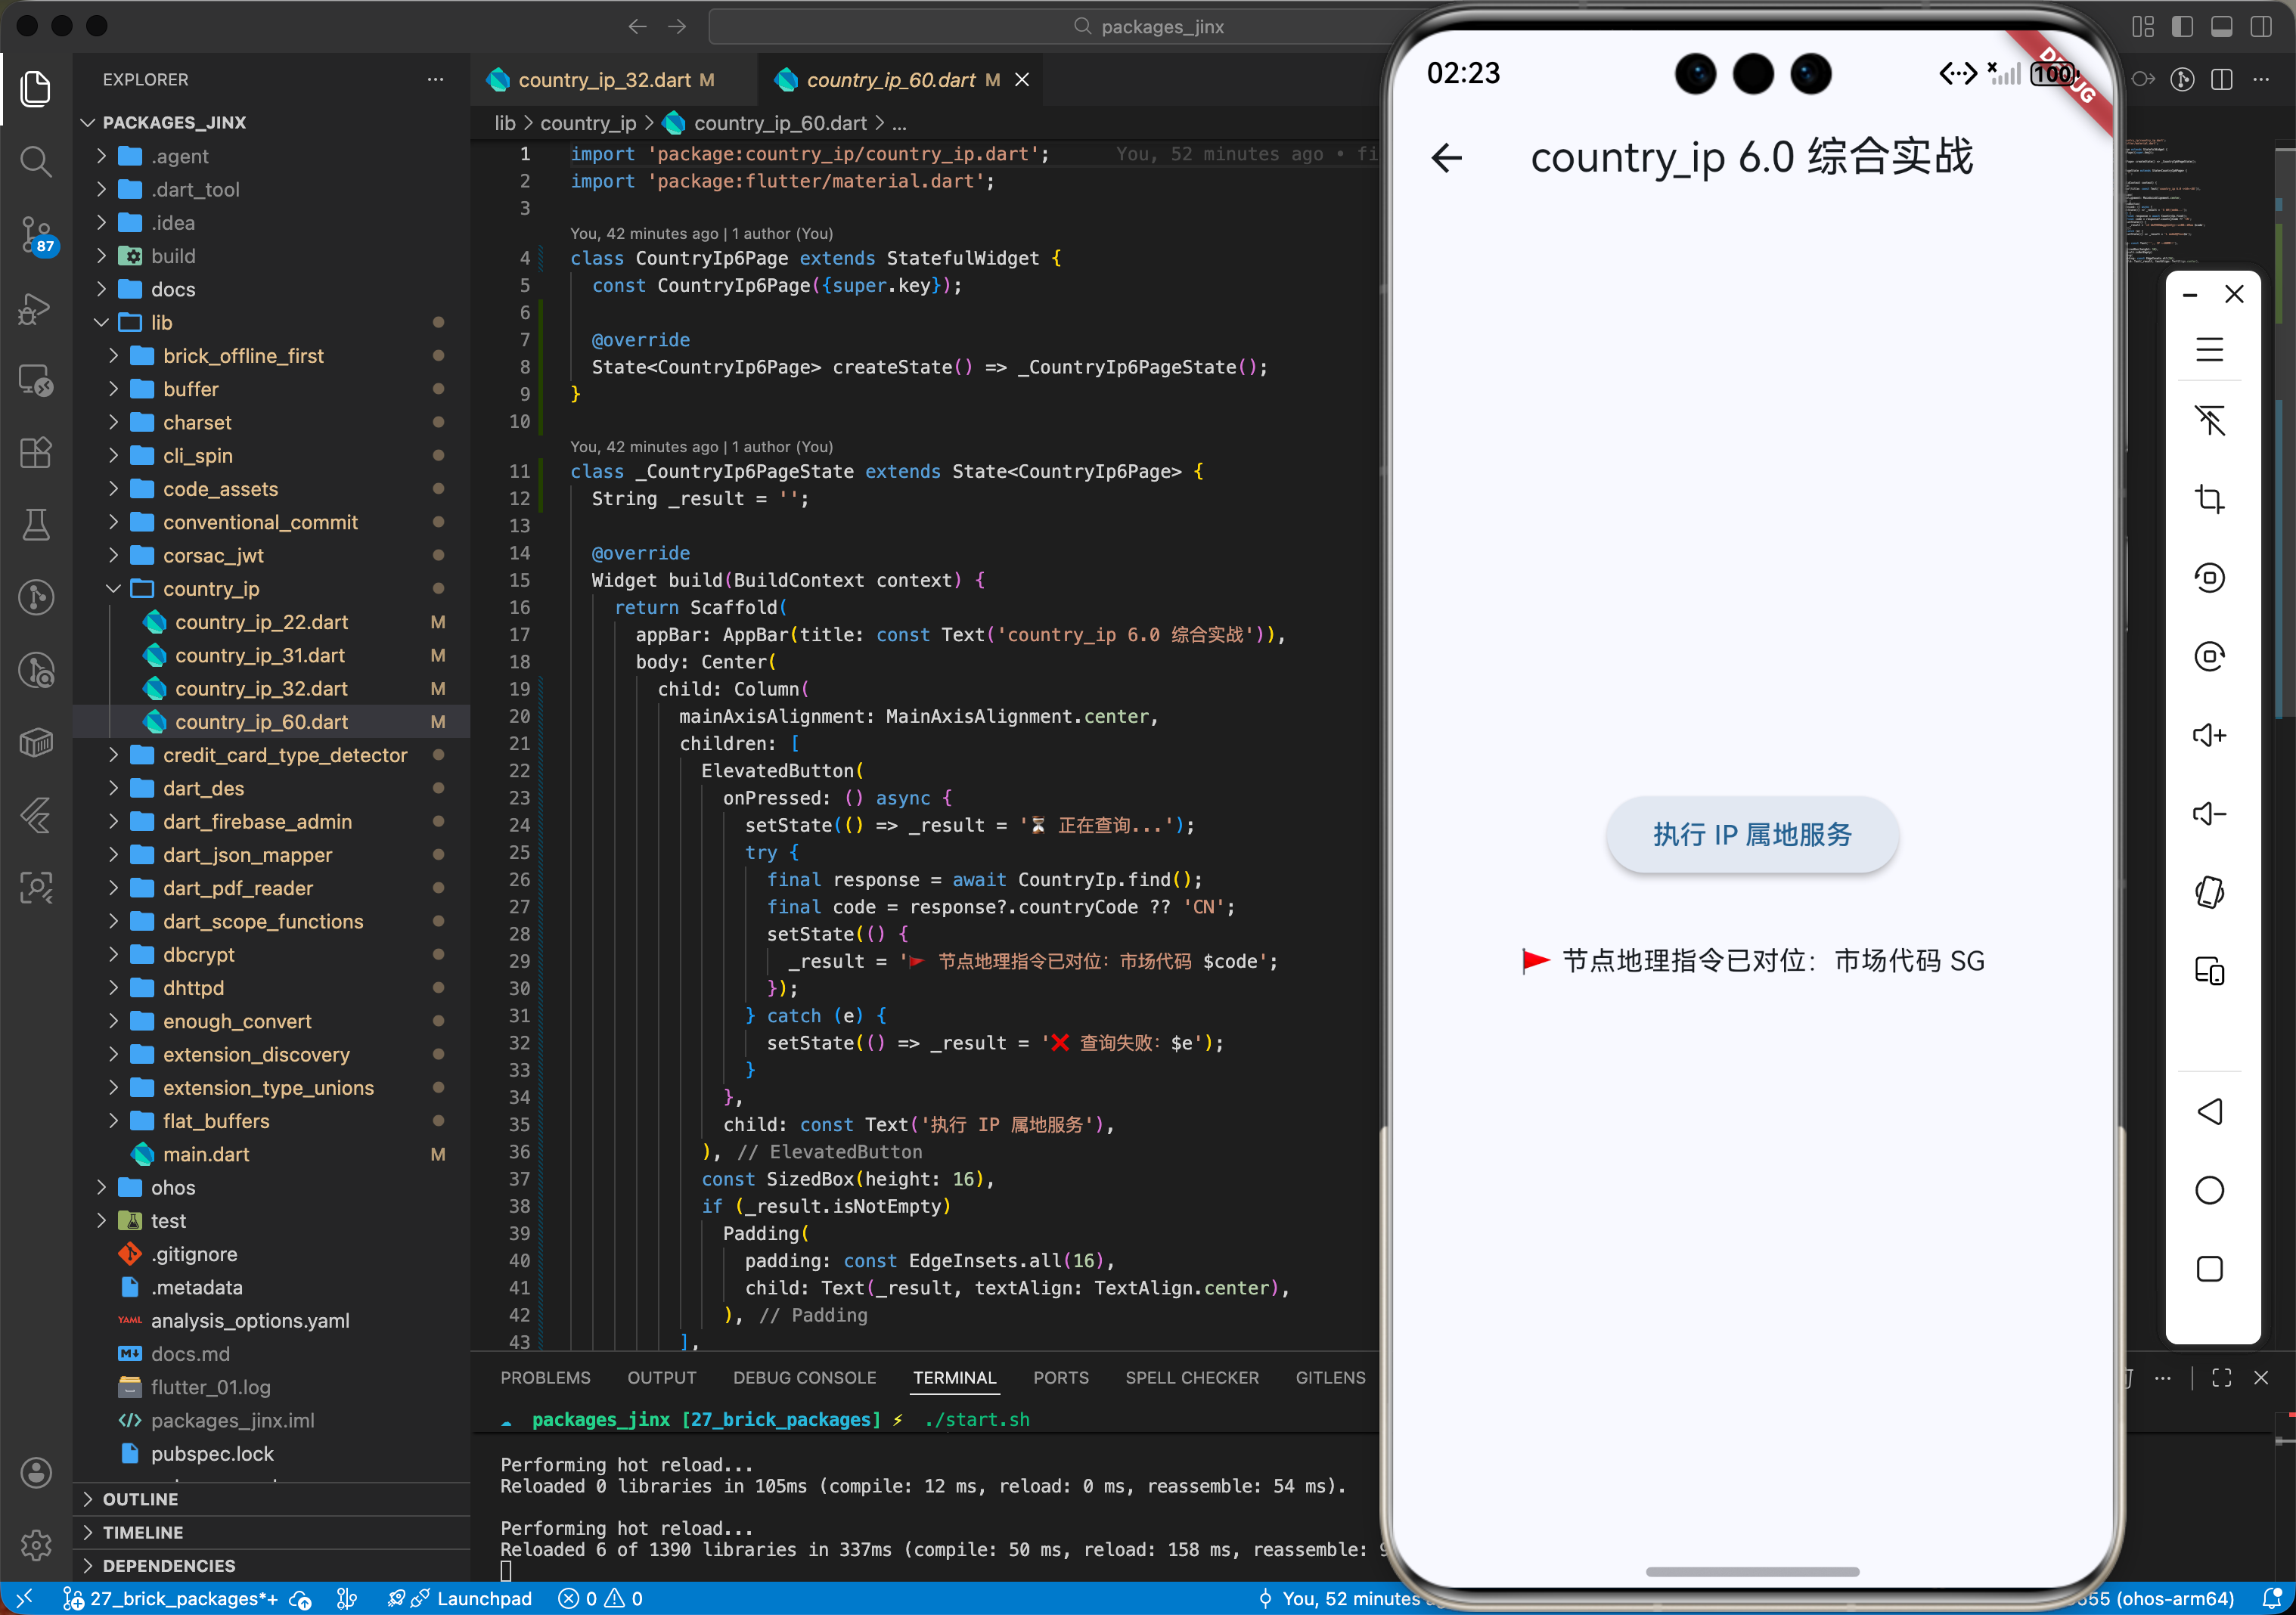The image size is (2296, 1615).
Task: Open the Search view in activity bar
Action: [x=36, y=161]
